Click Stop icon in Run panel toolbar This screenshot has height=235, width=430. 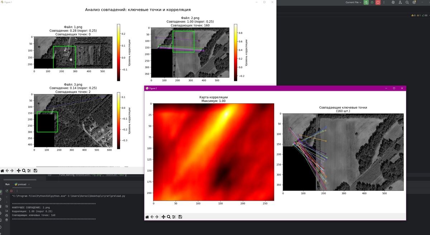(x=11, y=191)
